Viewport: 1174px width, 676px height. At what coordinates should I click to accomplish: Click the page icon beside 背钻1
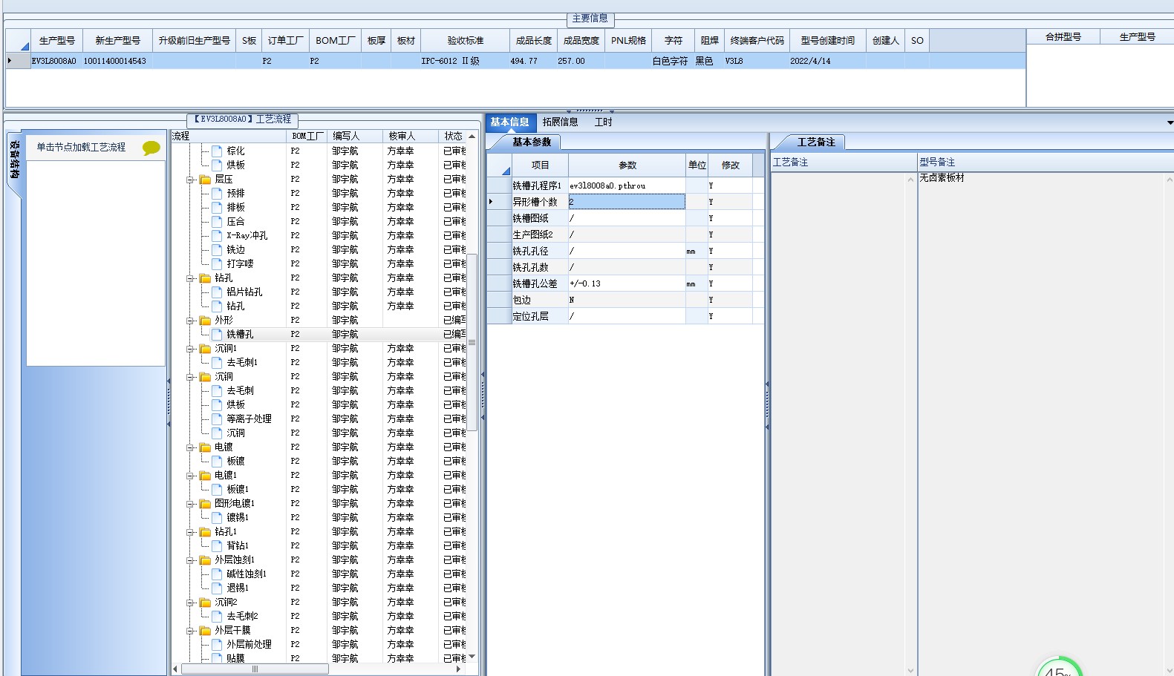coord(217,546)
